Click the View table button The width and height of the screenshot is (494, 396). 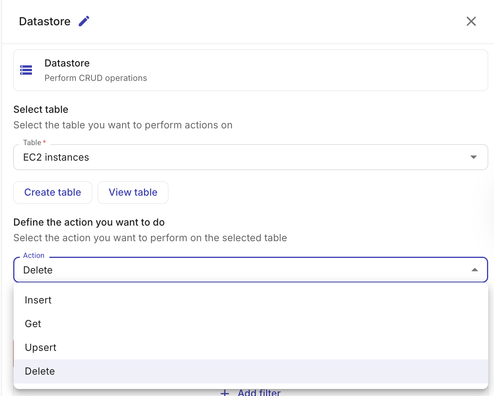point(133,192)
